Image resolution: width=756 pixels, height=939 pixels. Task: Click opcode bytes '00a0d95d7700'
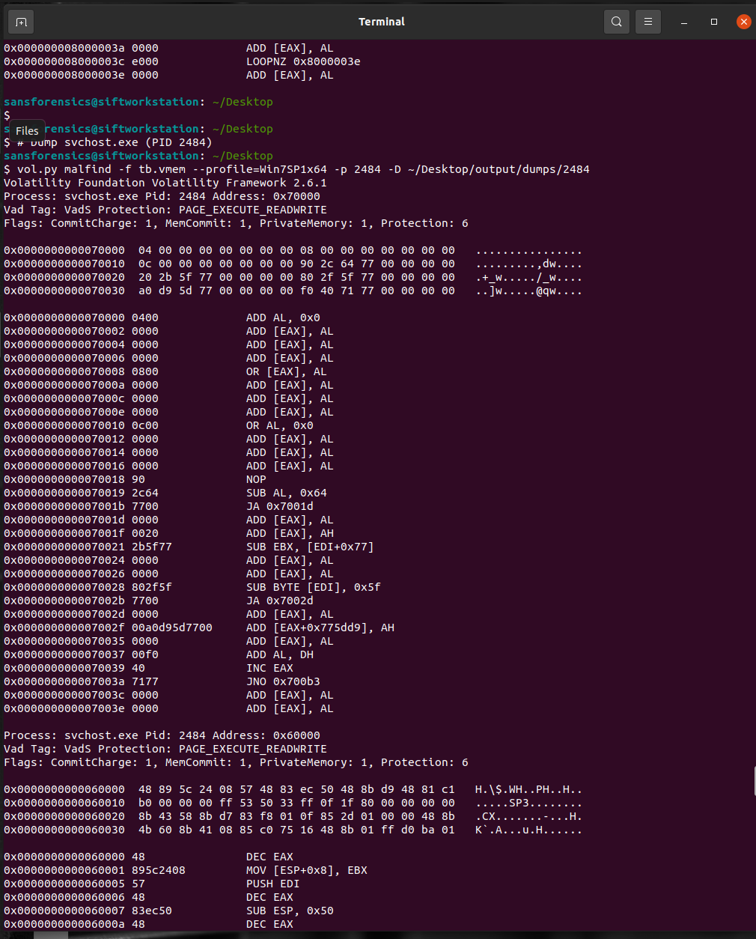click(172, 627)
